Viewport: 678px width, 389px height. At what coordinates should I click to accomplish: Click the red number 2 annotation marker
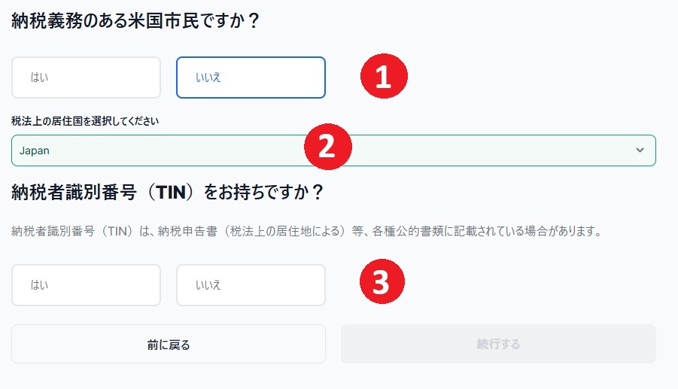[328, 147]
